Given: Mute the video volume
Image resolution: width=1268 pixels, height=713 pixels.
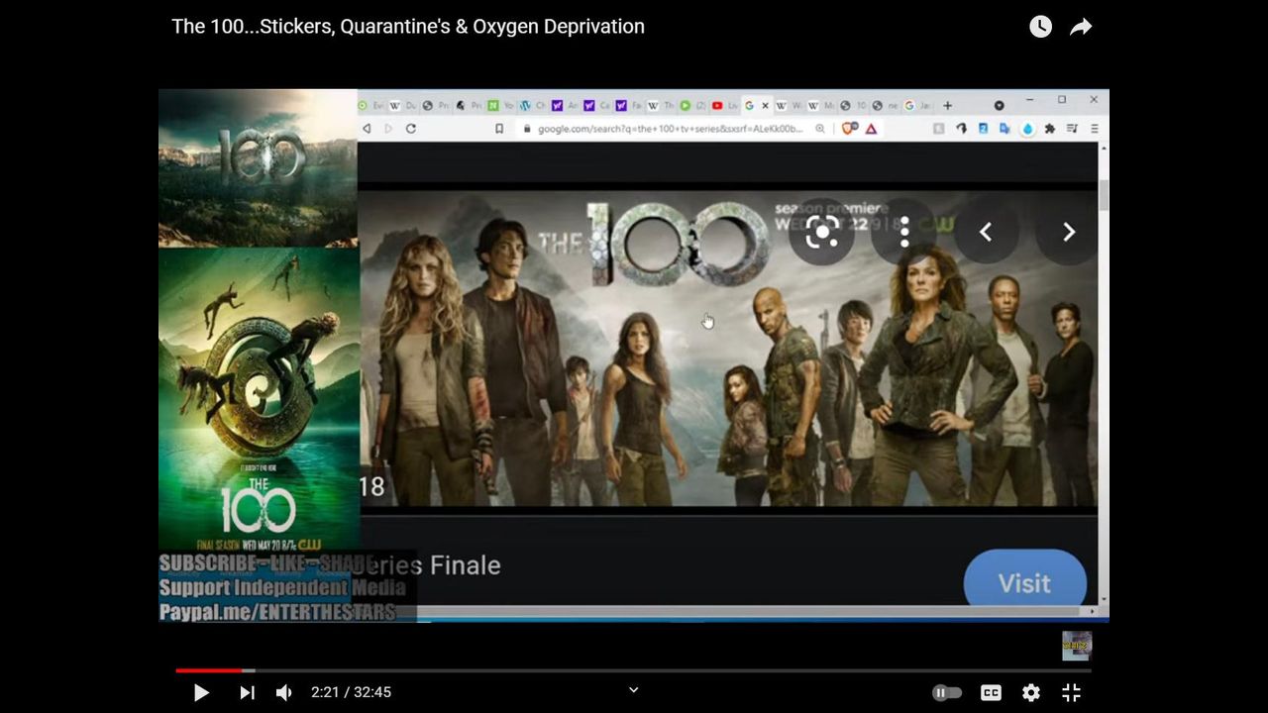Looking at the screenshot, I should pyautogui.click(x=284, y=692).
